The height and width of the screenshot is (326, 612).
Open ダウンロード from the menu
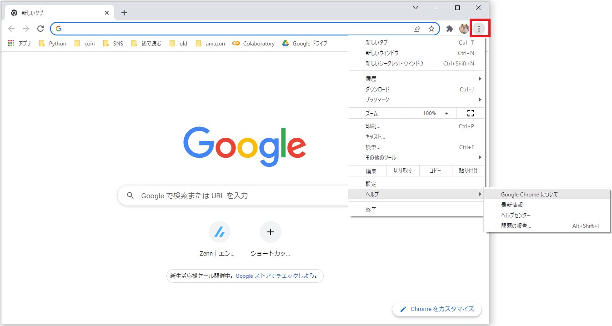[x=416, y=89]
